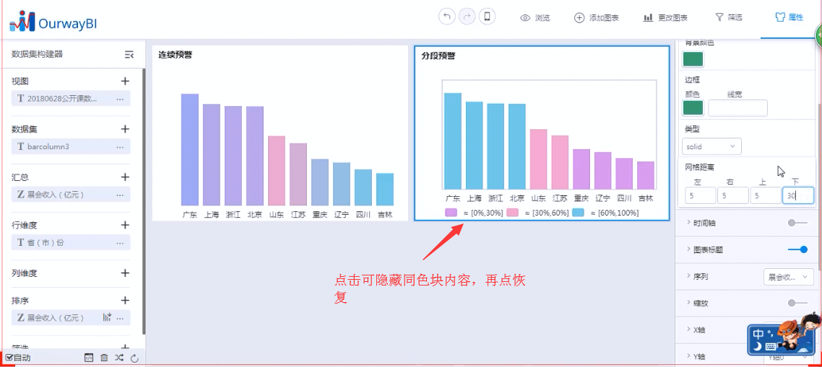Click the 线宽 border width input
The width and height of the screenshot is (822, 367).
click(x=737, y=108)
